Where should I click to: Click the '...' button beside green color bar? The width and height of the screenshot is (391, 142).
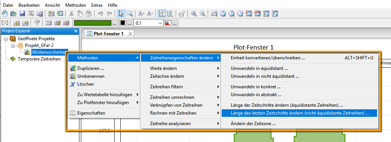115,23
